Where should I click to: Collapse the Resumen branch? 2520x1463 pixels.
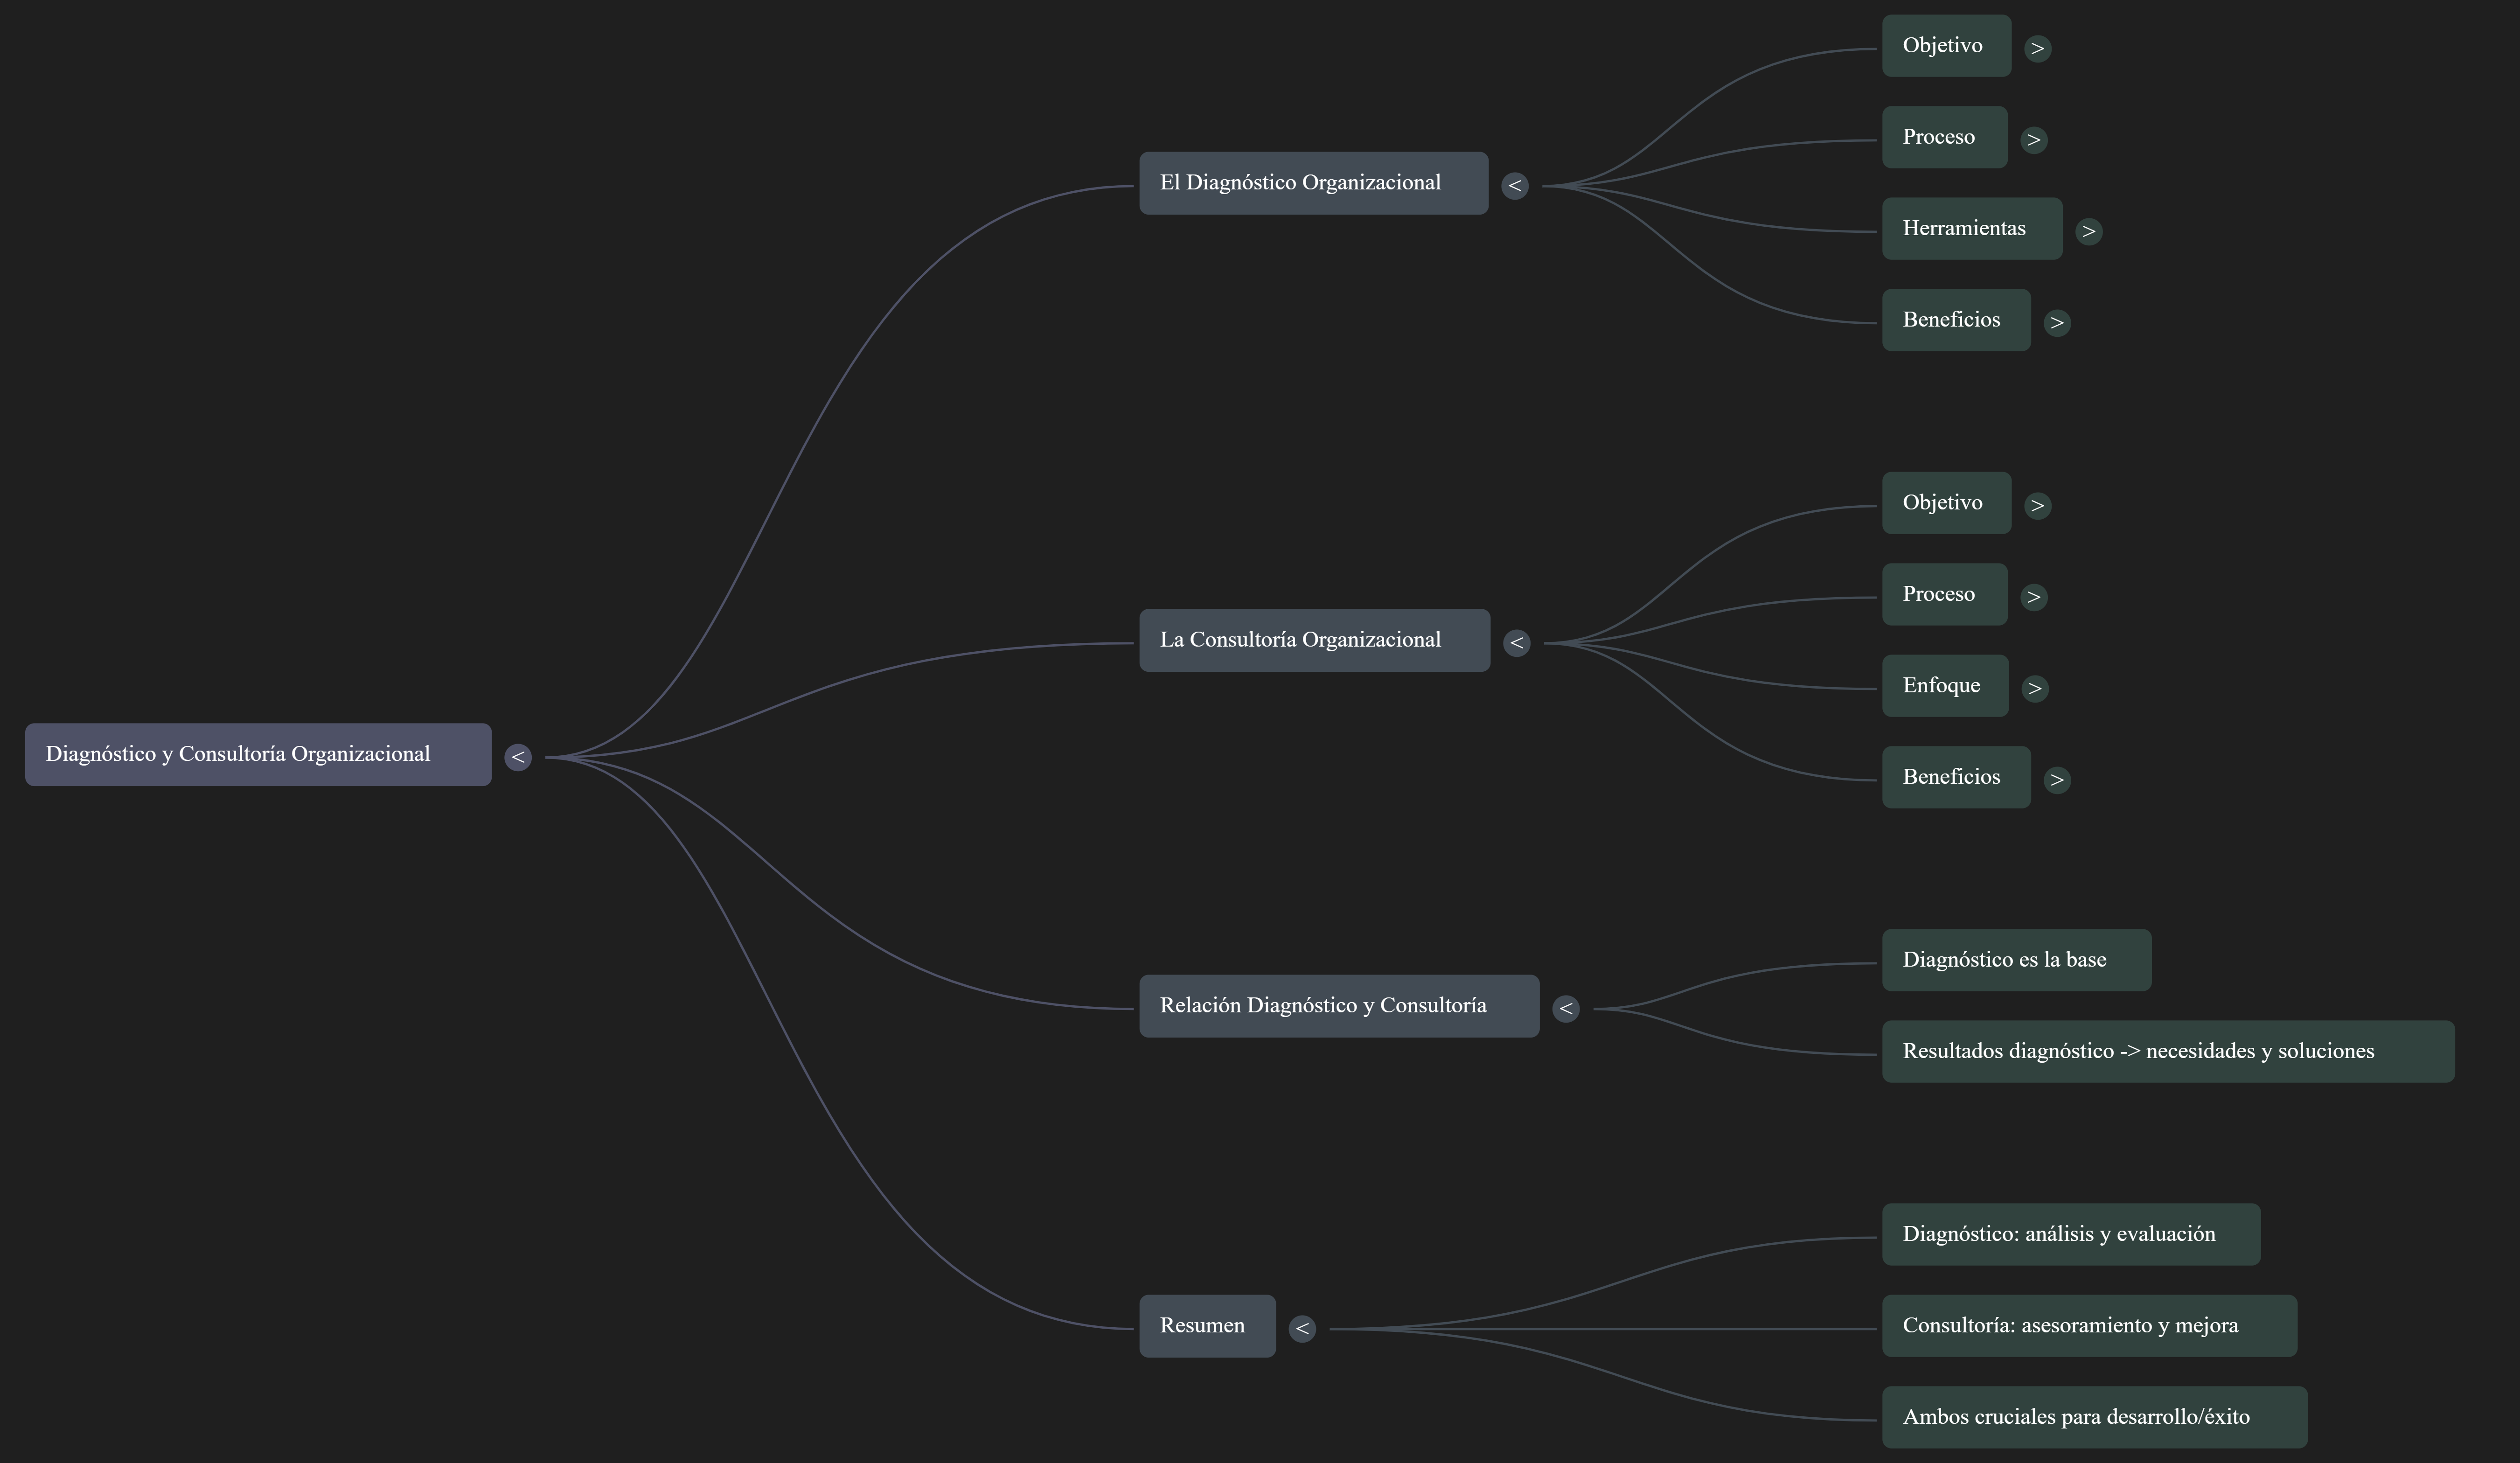pos(1301,1329)
